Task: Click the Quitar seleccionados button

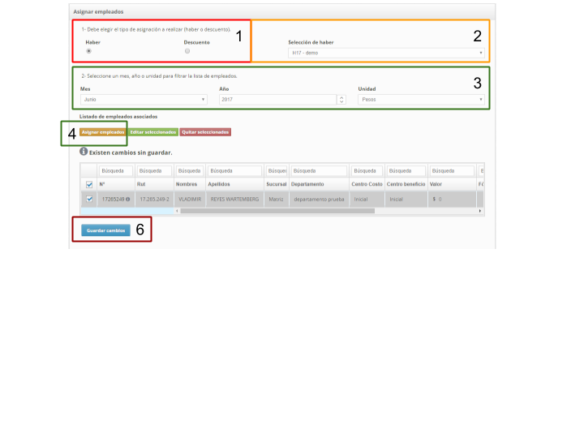Action: pos(205,132)
